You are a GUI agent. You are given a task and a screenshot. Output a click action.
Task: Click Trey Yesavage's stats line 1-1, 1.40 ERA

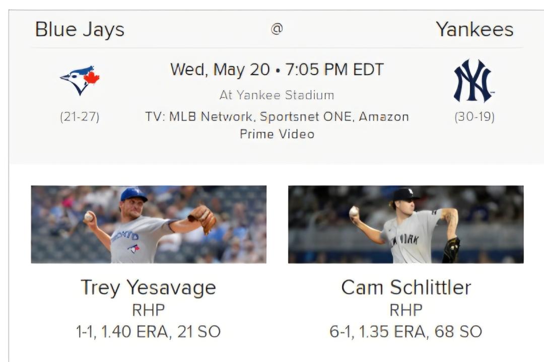tap(149, 331)
